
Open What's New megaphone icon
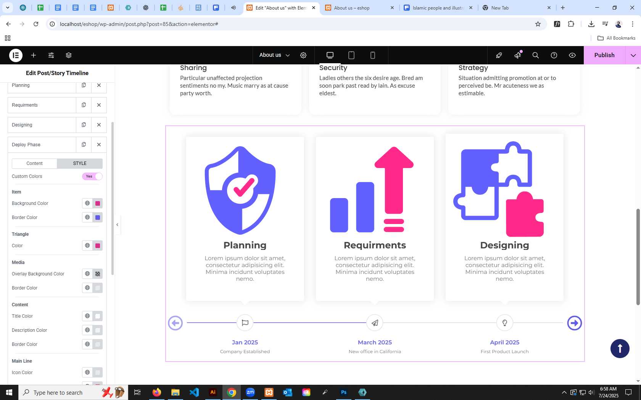517,55
